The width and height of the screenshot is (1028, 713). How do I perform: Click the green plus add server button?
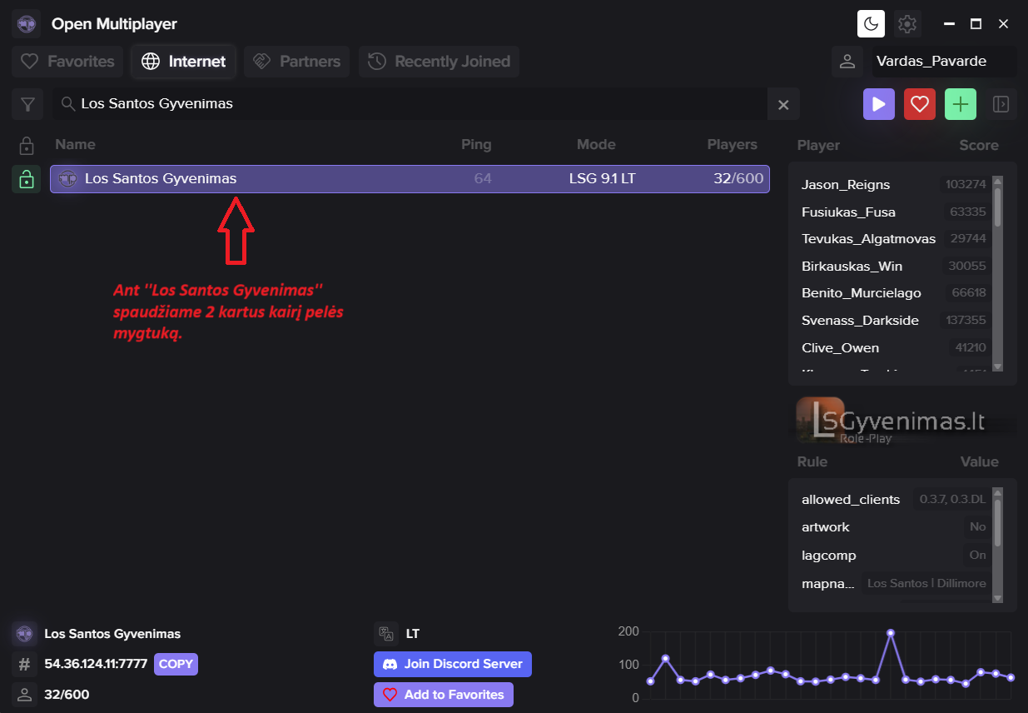(961, 104)
